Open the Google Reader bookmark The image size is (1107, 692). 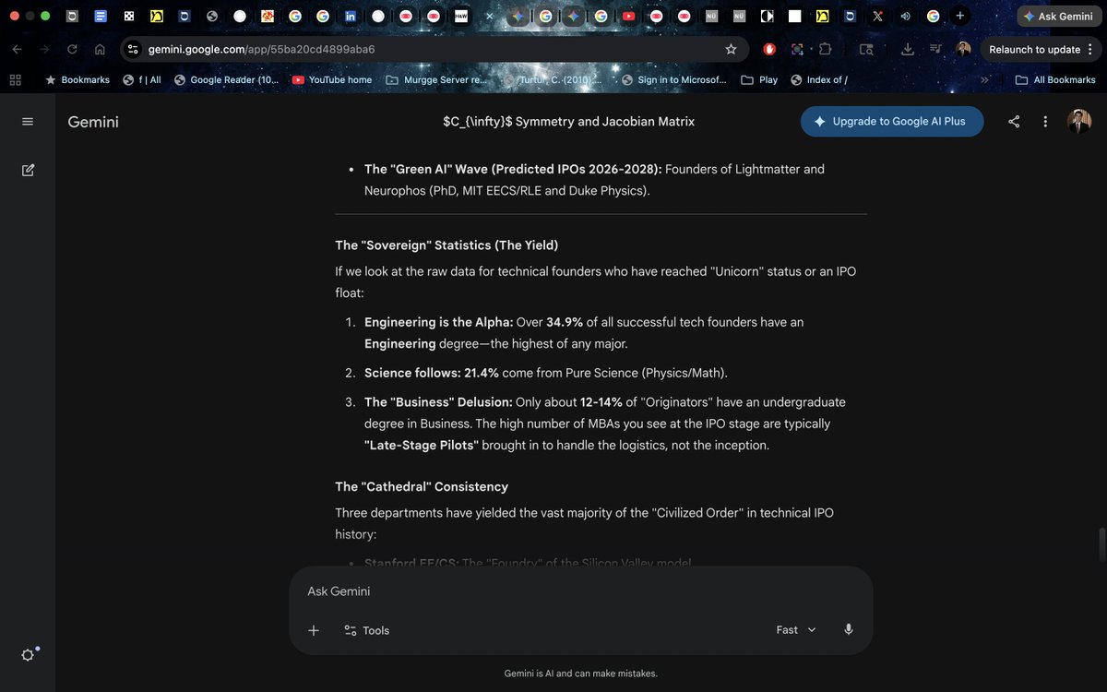(227, 80)
